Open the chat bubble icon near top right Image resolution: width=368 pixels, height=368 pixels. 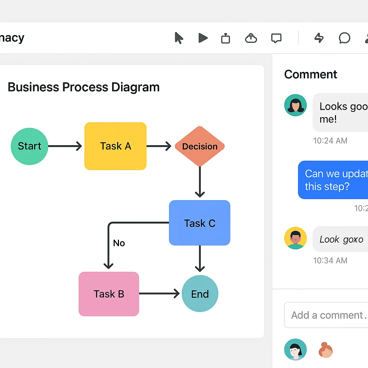coord(344,38)
